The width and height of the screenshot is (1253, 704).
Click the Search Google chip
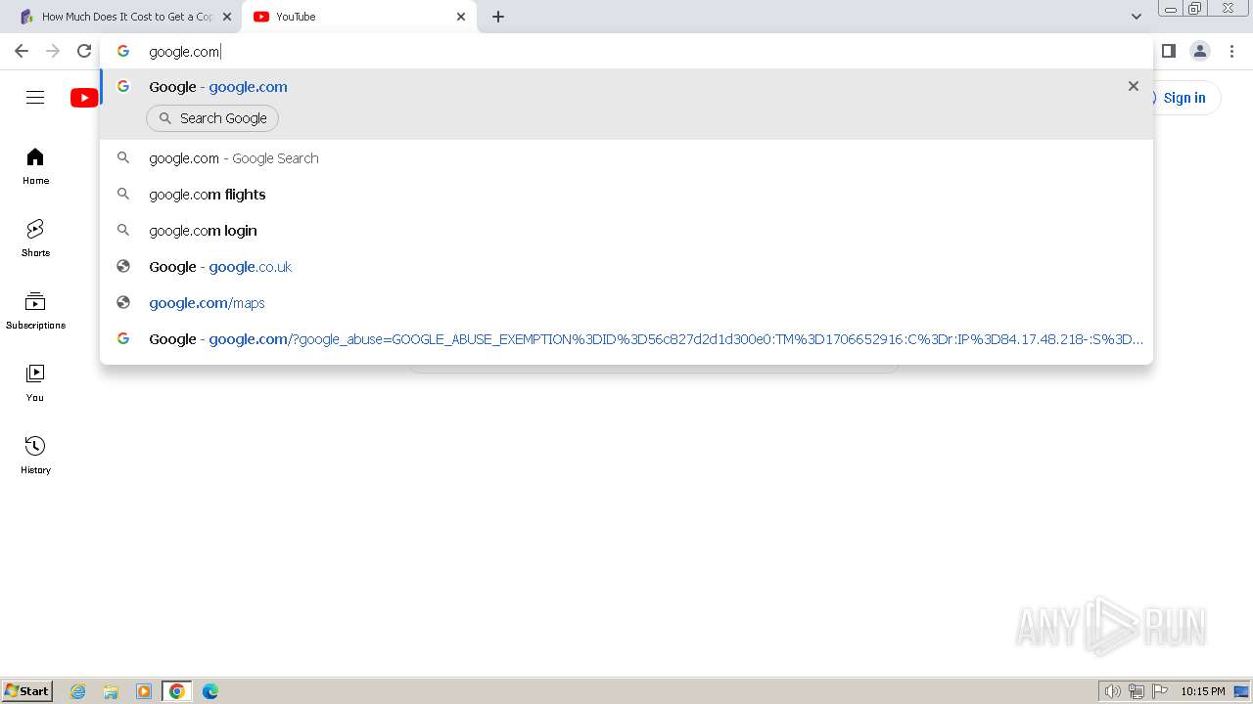click(212, 118)
